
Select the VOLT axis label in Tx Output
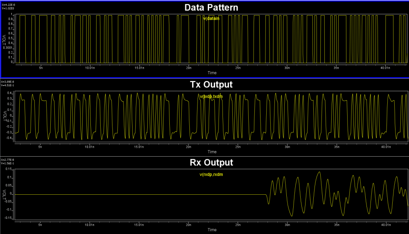[x=4, y=116]
